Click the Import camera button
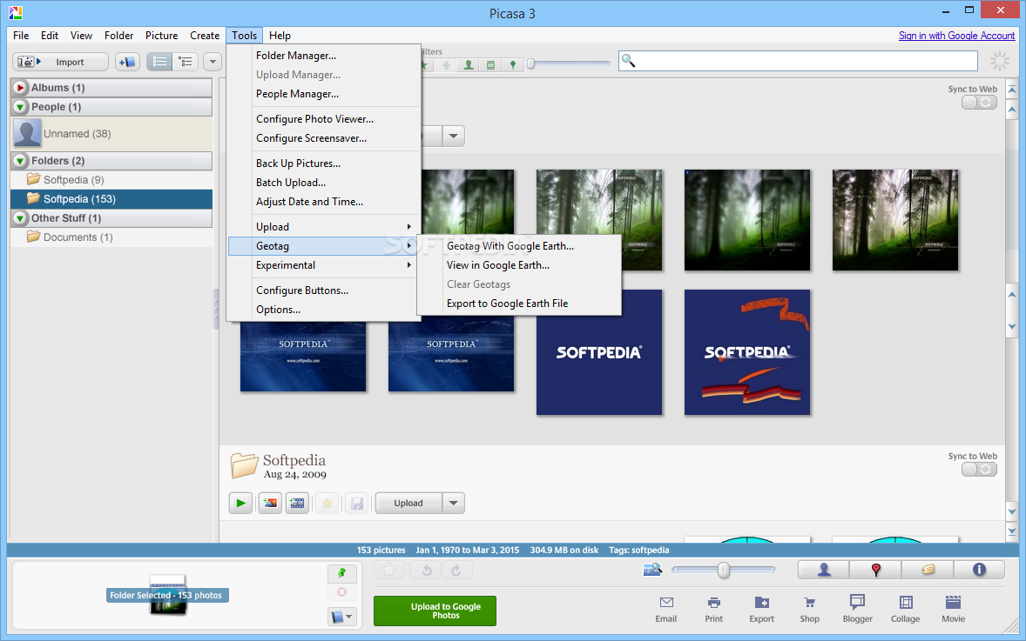Image resolution: width=1026 pixels, height=641 pixels. 60,62
